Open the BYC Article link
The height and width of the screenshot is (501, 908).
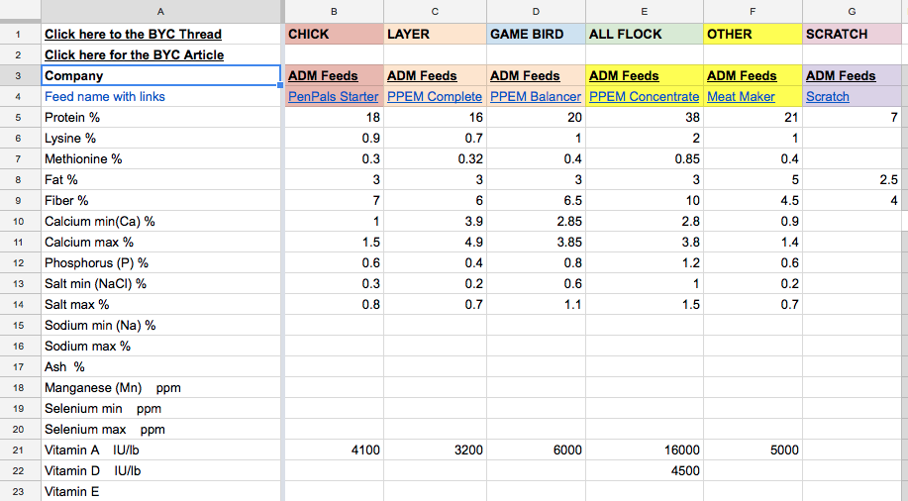click(134, 54)
